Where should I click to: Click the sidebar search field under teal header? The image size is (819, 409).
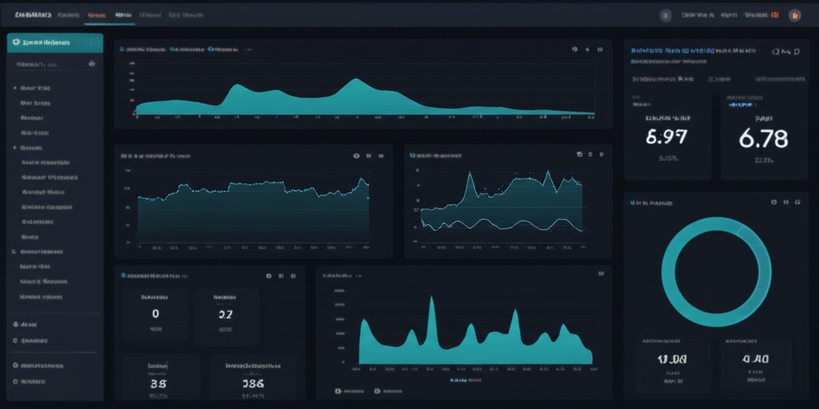click(54, 65)
